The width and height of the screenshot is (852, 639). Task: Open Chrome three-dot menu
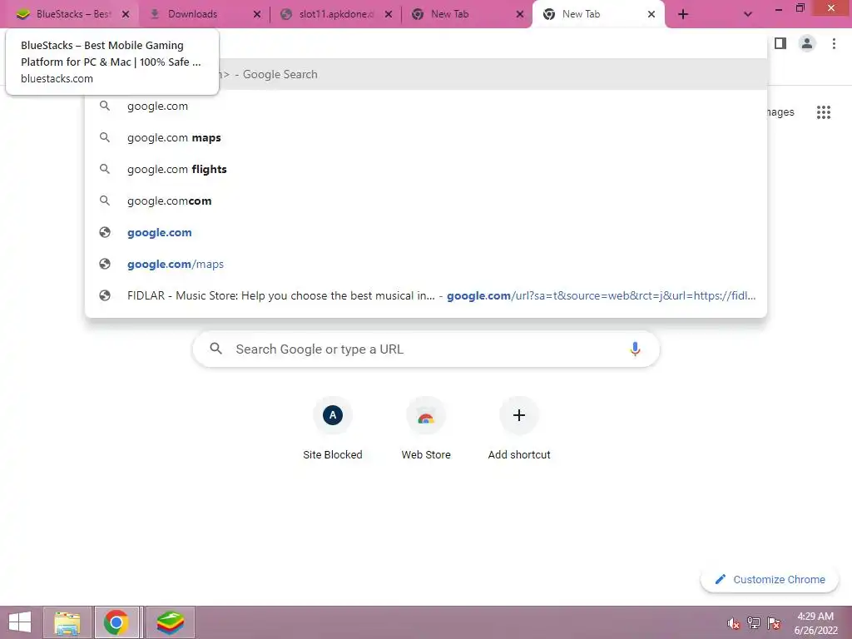coord(834,43)
